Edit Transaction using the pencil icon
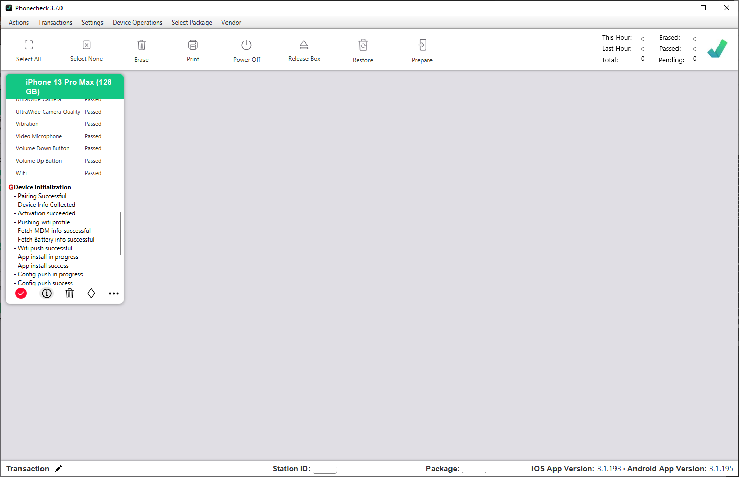The image size is (739, 477). click(58, 469)
